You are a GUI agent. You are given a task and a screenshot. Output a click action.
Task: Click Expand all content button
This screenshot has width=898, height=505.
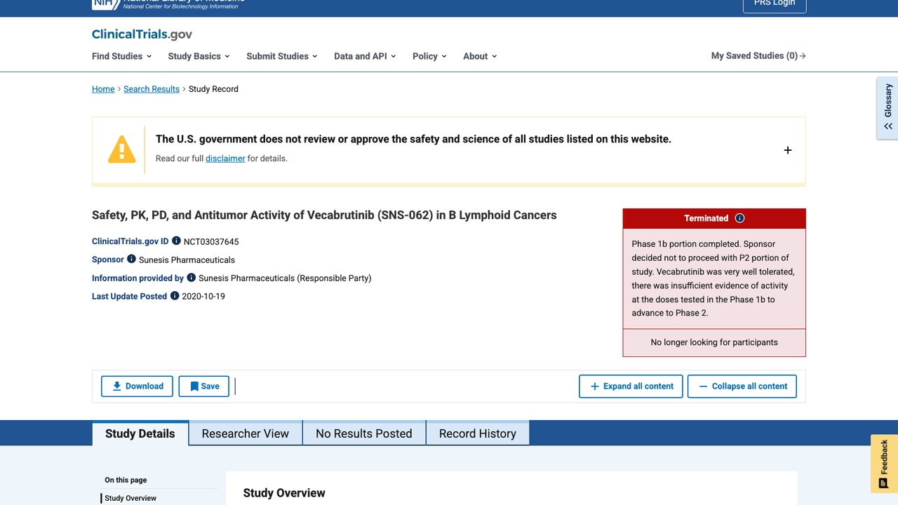point(631,386)
